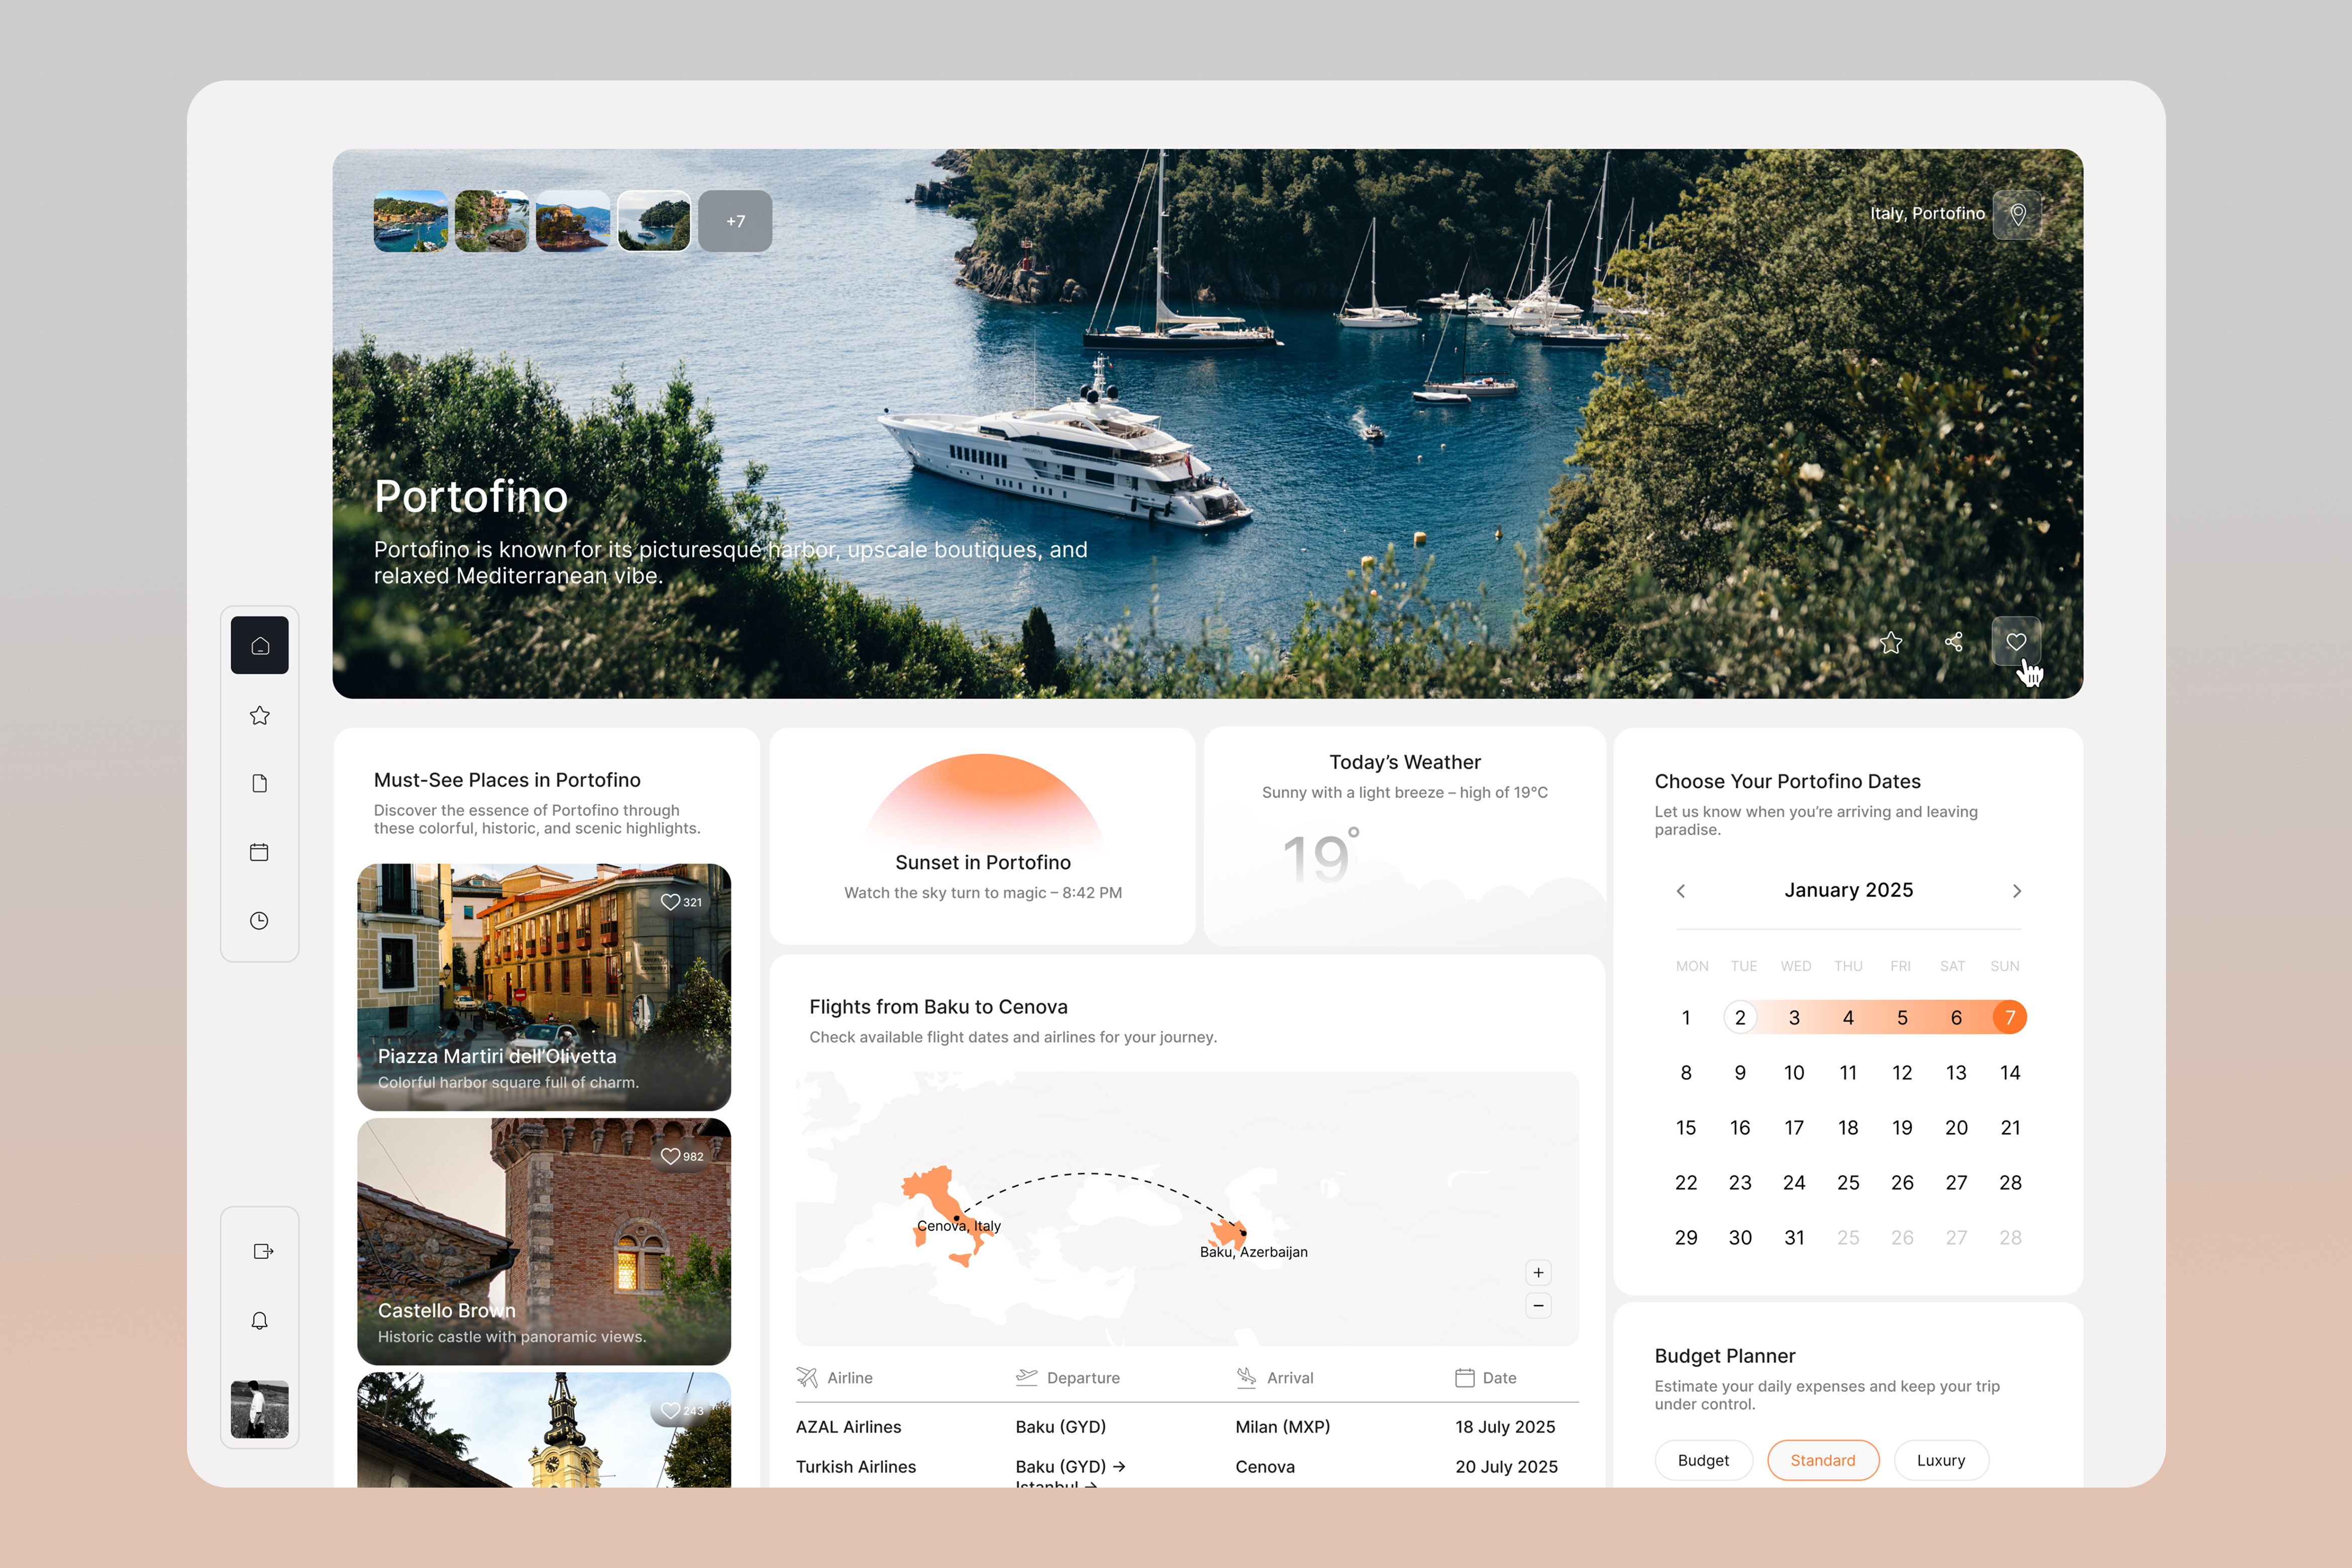Select January 2 on the calendar
This screenshot has height=1568, width=2352.
[1740, 1017]
